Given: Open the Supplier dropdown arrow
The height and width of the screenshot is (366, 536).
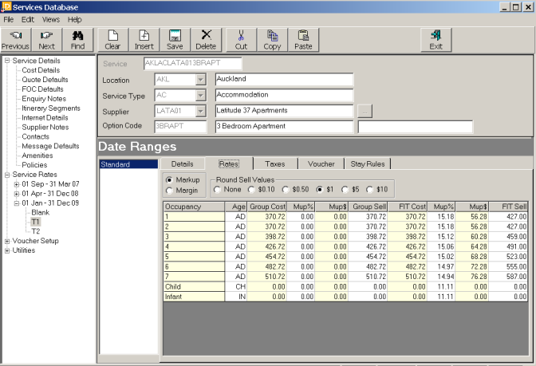Looking at the screenshot, I should point(200,111).
